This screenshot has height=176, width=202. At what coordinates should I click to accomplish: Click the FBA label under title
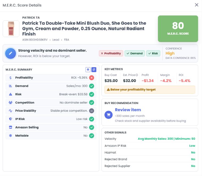point(66,40)
